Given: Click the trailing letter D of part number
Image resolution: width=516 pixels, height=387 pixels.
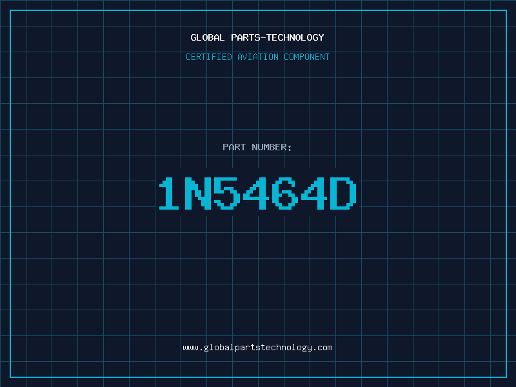Looking at the screenshot, I should [344, 193].
